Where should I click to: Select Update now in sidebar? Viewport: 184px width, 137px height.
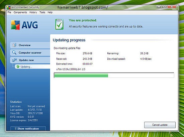[30, 60]
